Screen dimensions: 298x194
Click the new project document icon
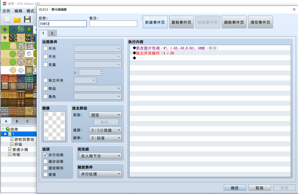coord(7,20)
